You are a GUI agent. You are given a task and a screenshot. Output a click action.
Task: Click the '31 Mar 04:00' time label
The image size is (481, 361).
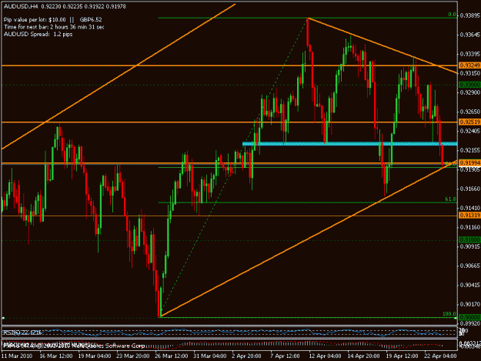(x=210, y=356)
